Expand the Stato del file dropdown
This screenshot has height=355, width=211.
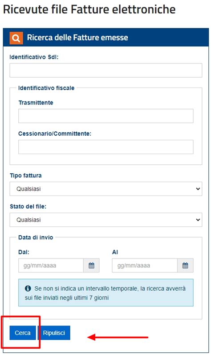[x=106, y=220]
